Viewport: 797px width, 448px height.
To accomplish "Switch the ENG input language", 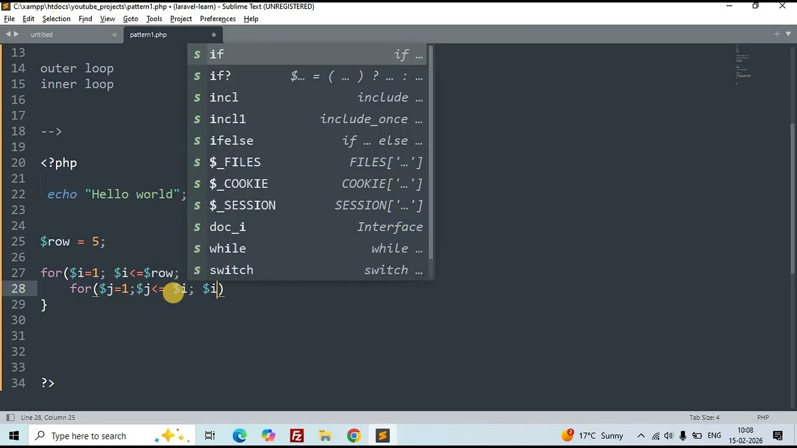I will pyautogui.click(x=714, y=436).
